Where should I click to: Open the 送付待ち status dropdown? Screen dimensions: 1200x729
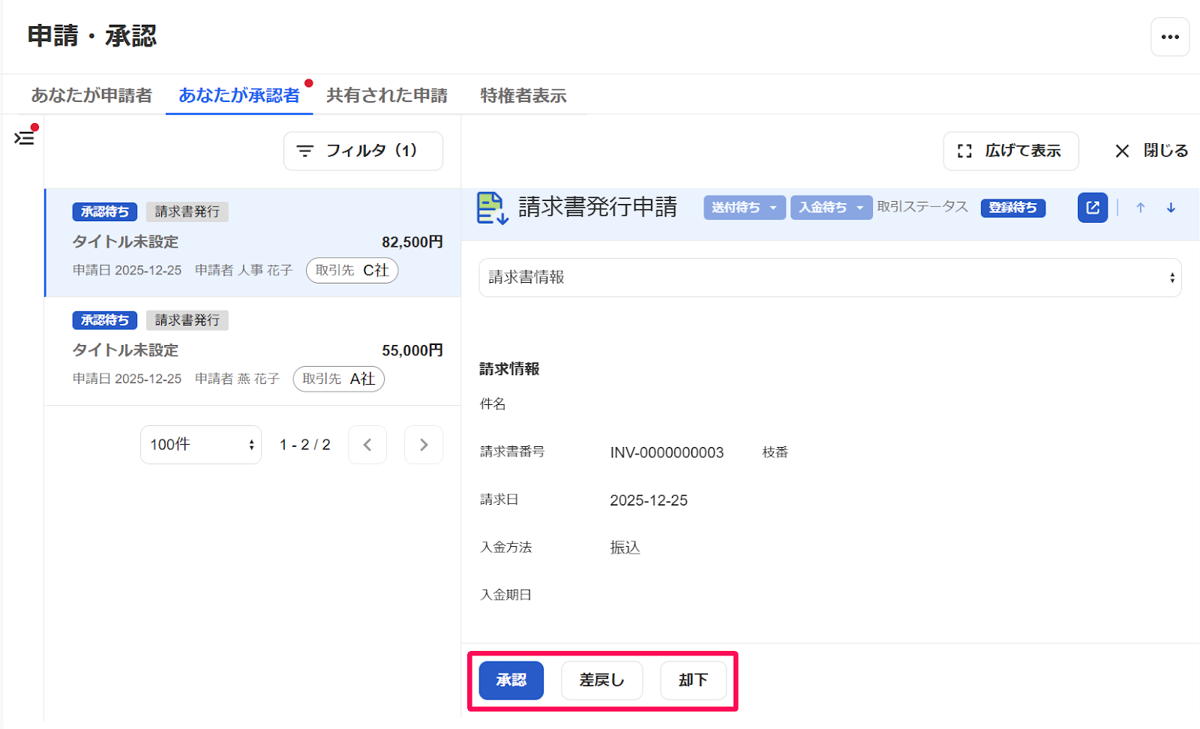coord(745,208)
